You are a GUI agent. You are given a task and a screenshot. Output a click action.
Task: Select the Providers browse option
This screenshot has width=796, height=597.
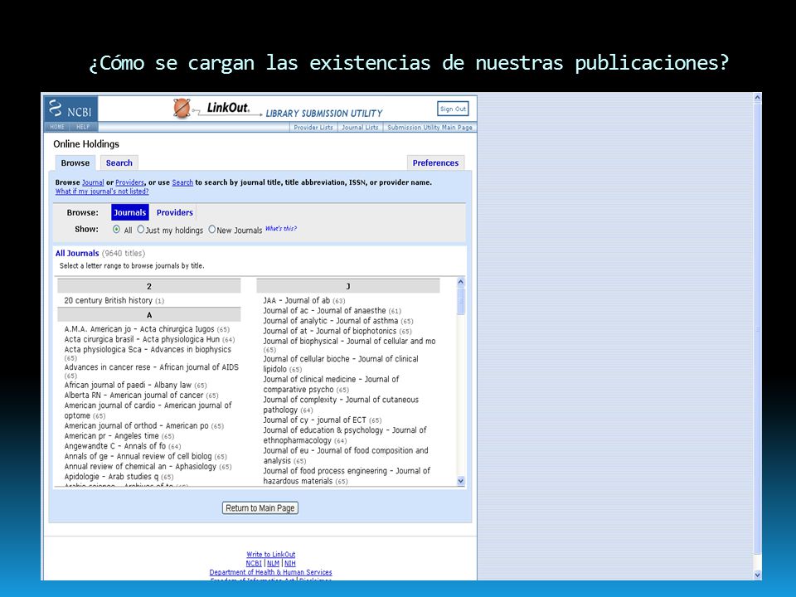pyautogui.click(x=175, y=213)
